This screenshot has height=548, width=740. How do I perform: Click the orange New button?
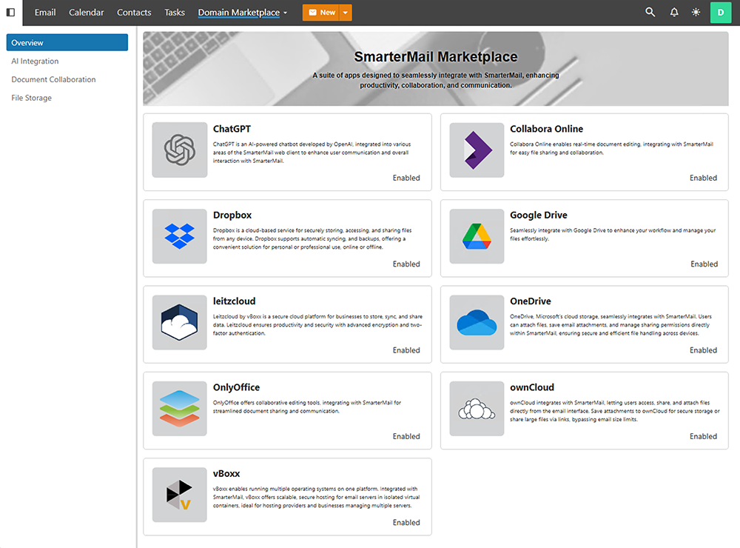321,13
